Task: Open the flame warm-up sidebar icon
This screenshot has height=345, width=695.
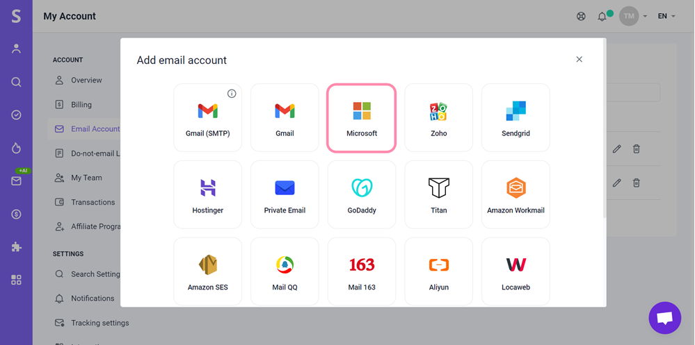Action: [x=16, y=148]
